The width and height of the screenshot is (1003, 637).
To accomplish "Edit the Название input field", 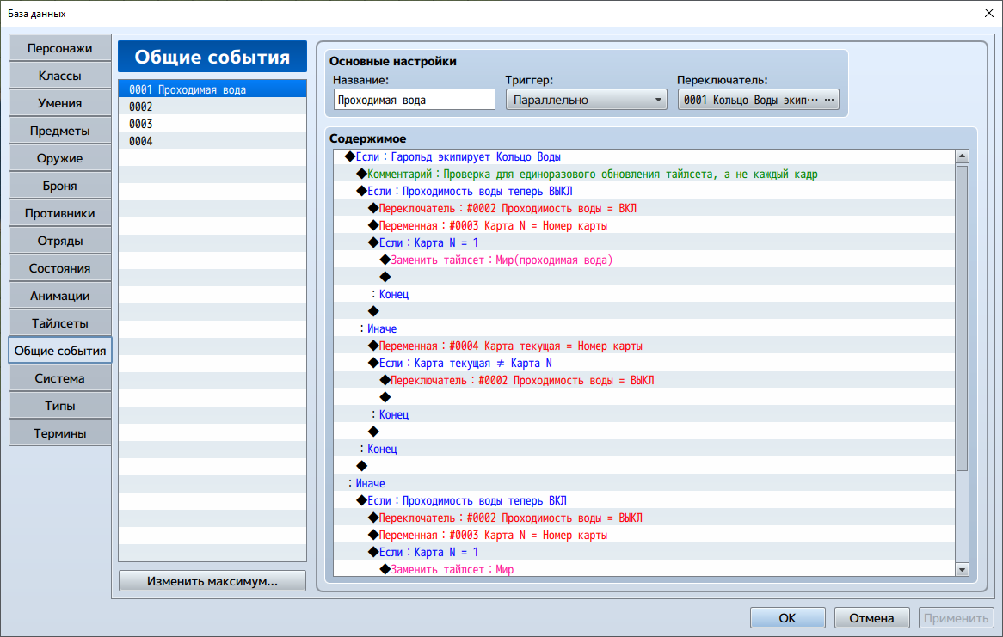I will (415, 100).
